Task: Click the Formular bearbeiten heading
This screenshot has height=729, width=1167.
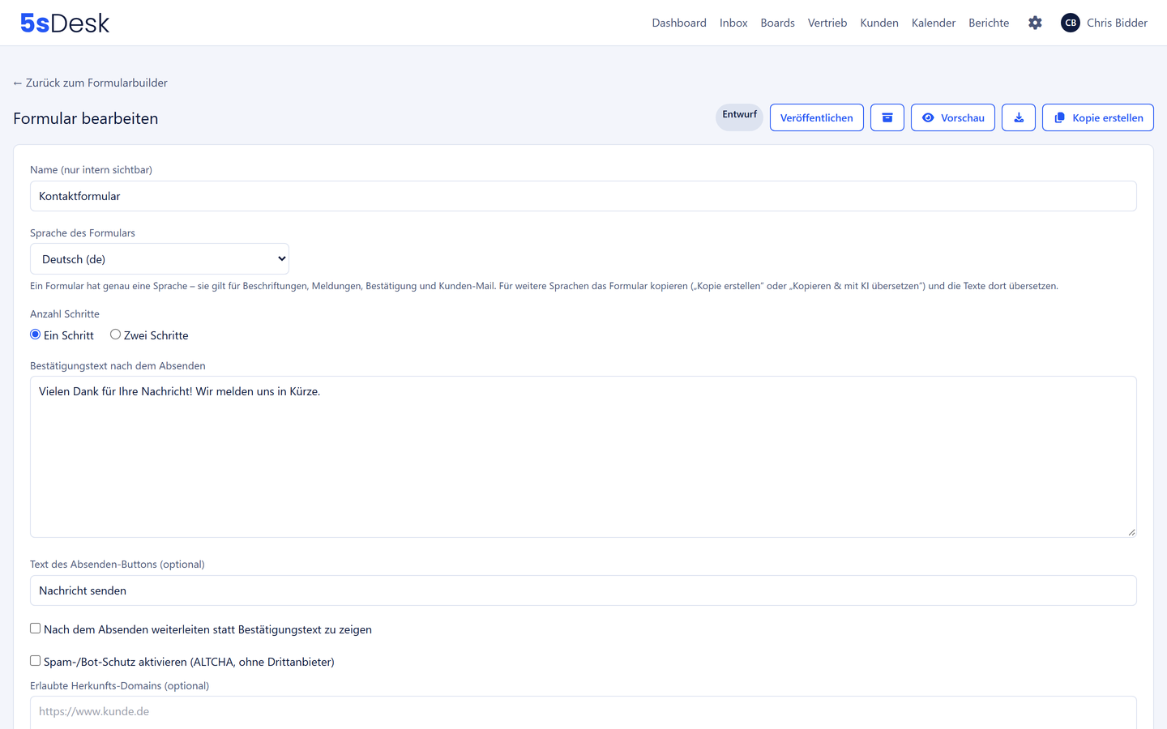Action: point(86,118)
